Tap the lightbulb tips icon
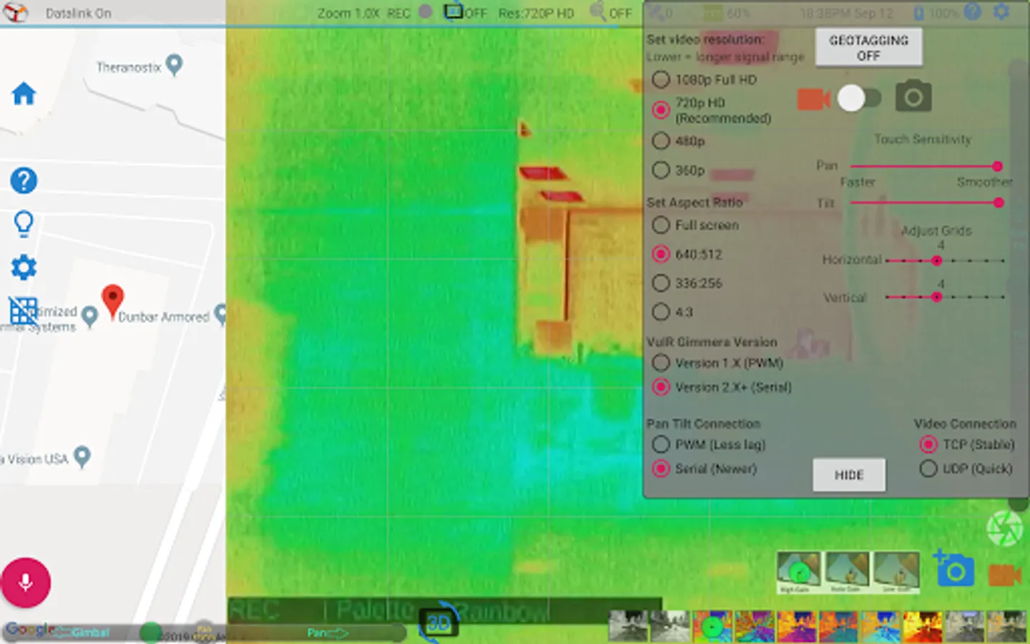Image resolution: width=1030 pixels, height=644 pixels. (x=24, y=224)
